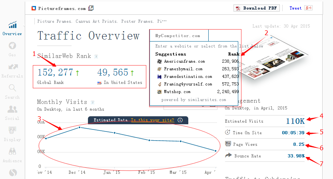Select Americanframe.com from suggestions
Image resolution: width=333 pixels, height=179 pixels.
coord(184,62)
